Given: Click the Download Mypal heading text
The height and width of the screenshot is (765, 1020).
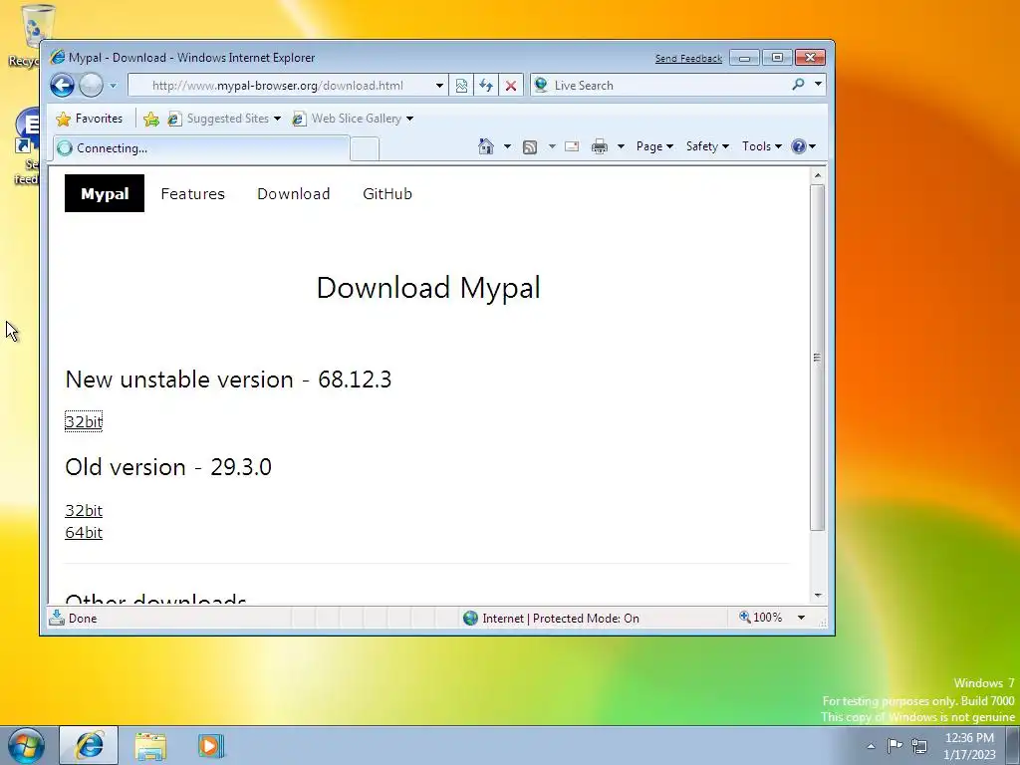Looking at the screenshot, I should click(x=428, y=288).
